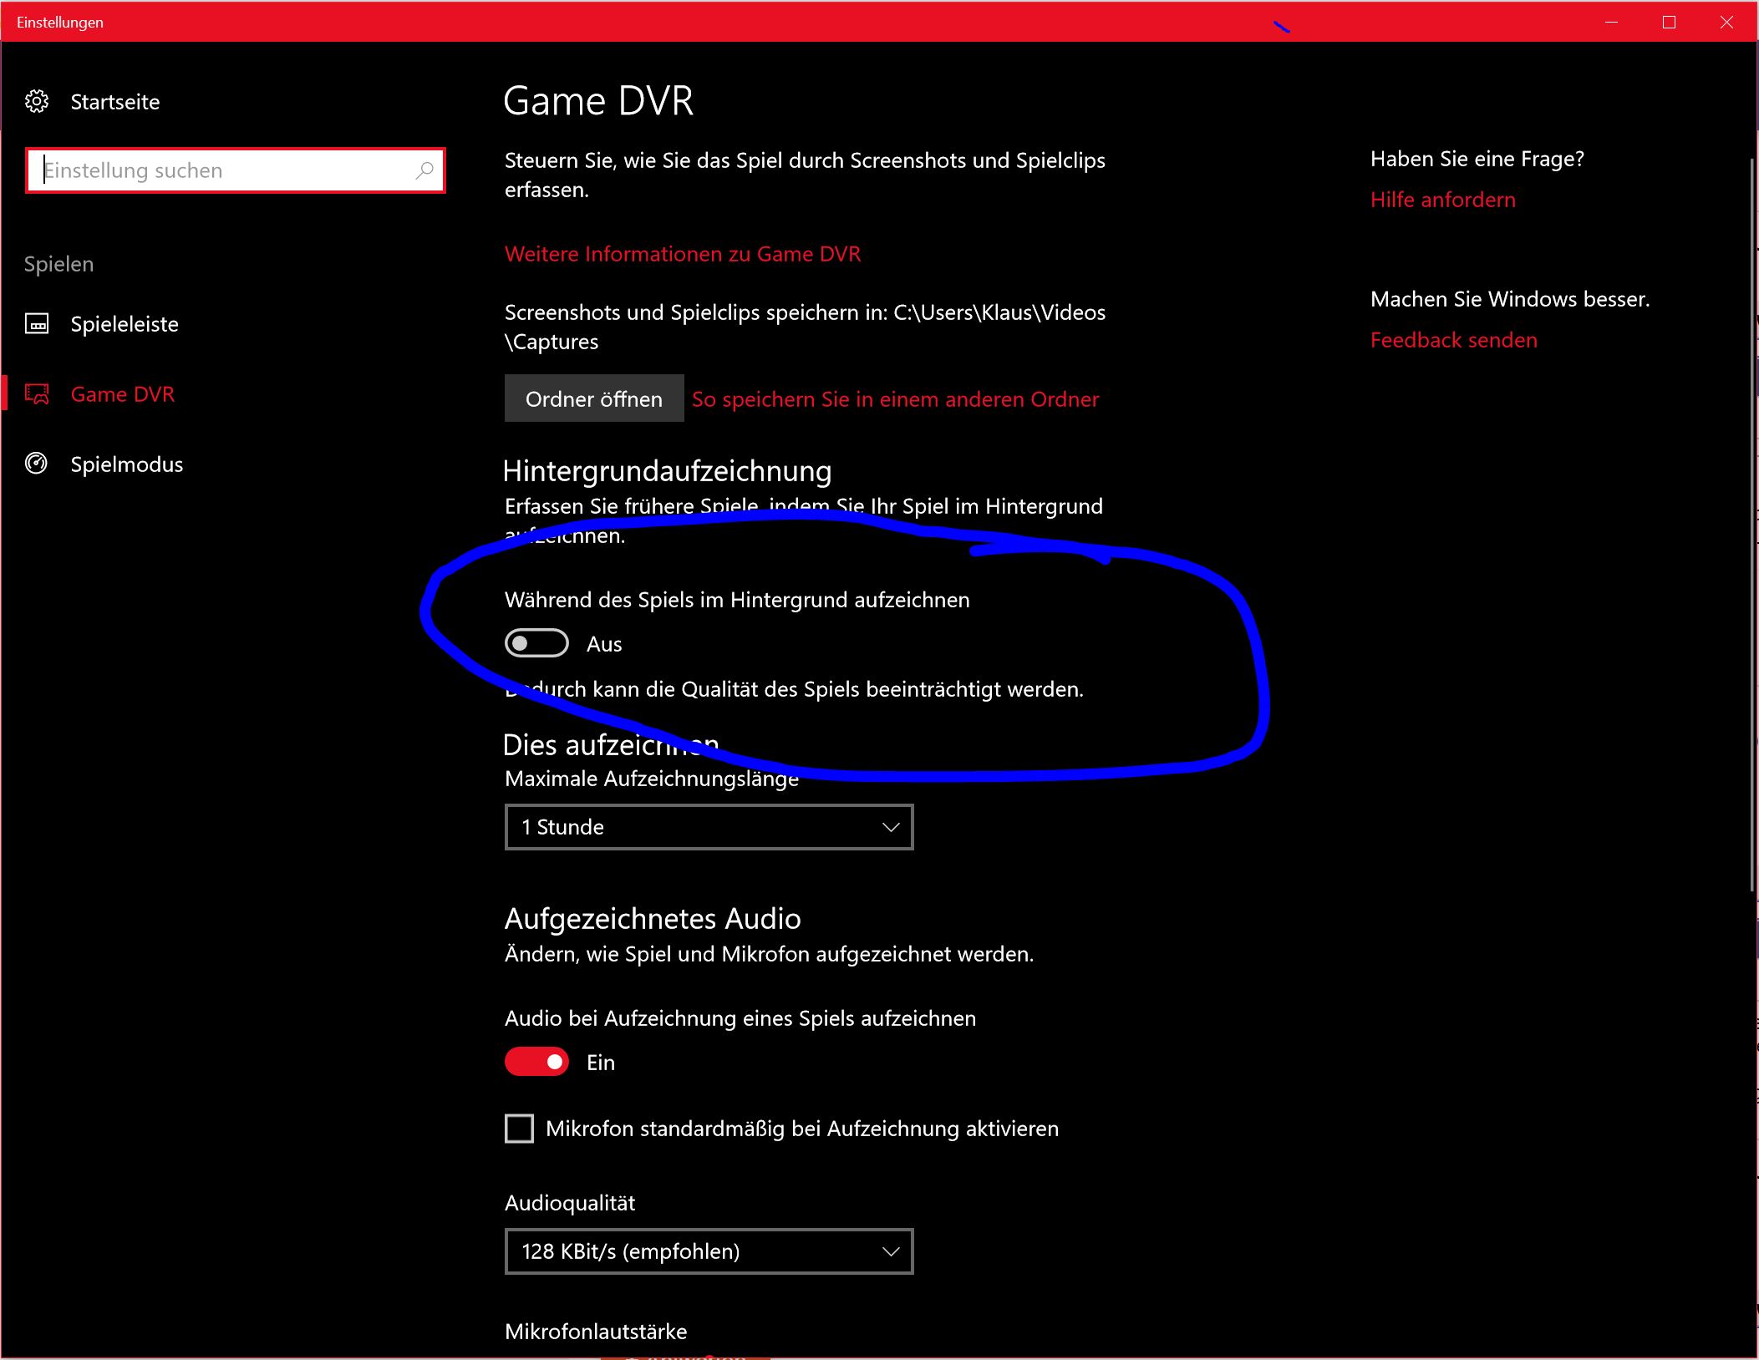Screen dimensions: 1759x1360
Task: Click the Game DVR sidebar icon
Action: (37, 394)
